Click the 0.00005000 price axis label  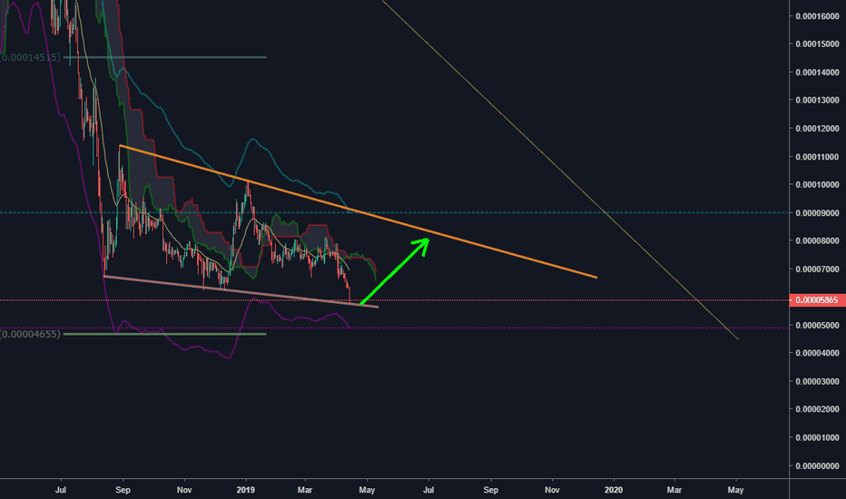click(817, 326)
